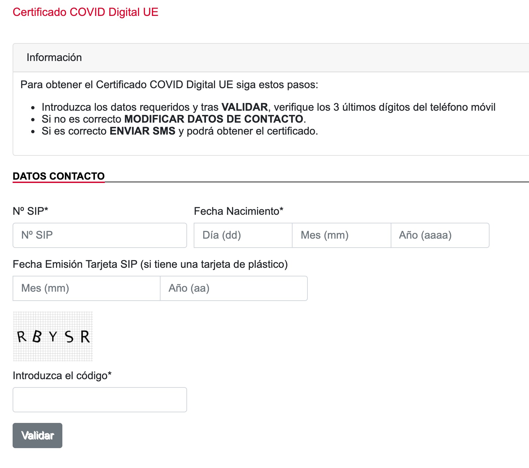Click the bold VALIDAR word in instructions

pos(244,107)
